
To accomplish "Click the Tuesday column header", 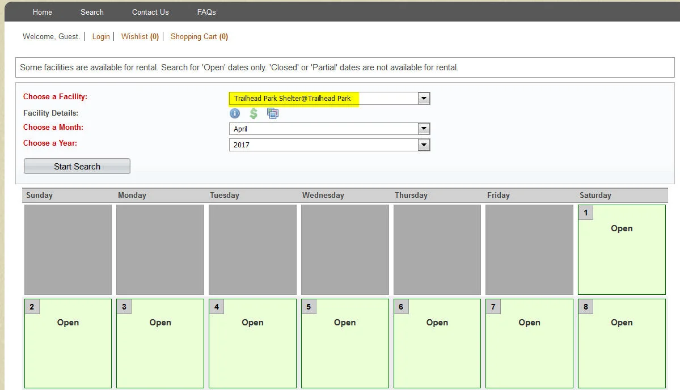I will (225, 196).
